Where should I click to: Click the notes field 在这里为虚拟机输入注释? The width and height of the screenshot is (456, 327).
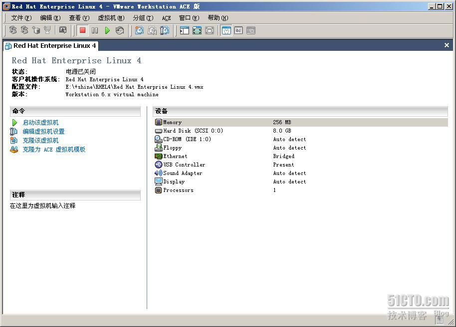[x=42, y=206]
